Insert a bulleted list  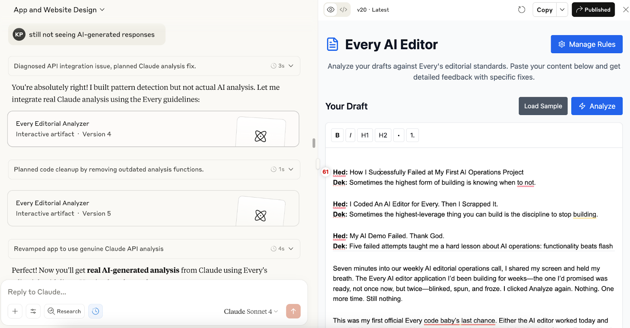[x=399, y=135]
